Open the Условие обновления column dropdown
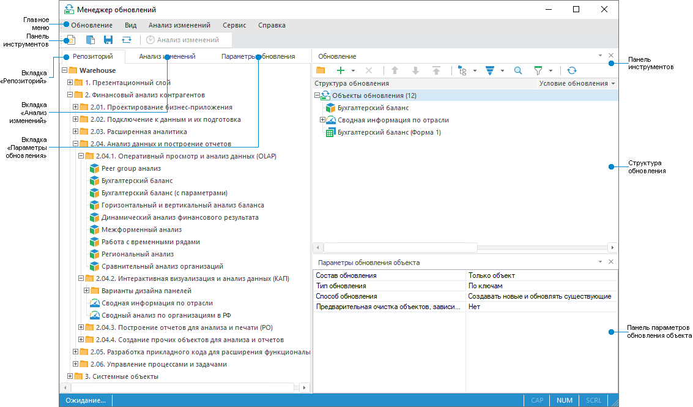 (613, 84)
